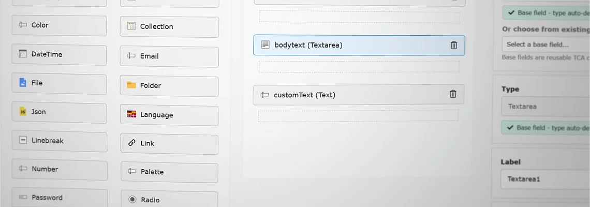Add a Link field
This screenshot has width=590, height=207.
click(x=169, y=144)
